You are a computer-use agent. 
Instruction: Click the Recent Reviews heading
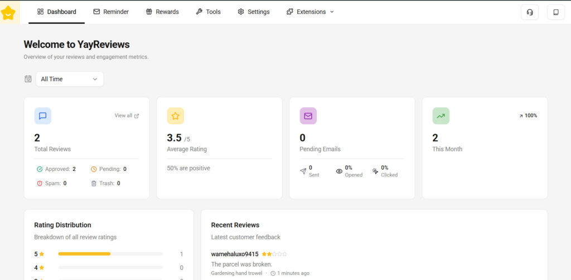tap(235, 225)
